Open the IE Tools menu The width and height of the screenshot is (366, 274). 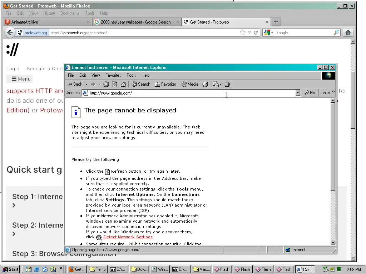coord(131,75)
